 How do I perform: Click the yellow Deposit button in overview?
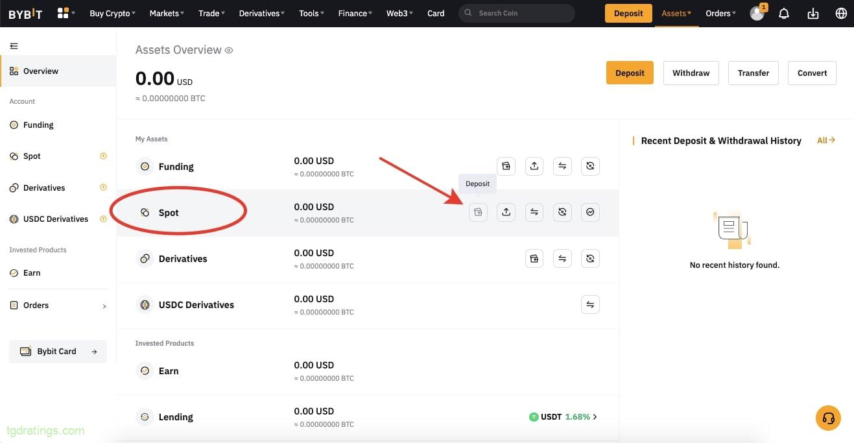630,73
